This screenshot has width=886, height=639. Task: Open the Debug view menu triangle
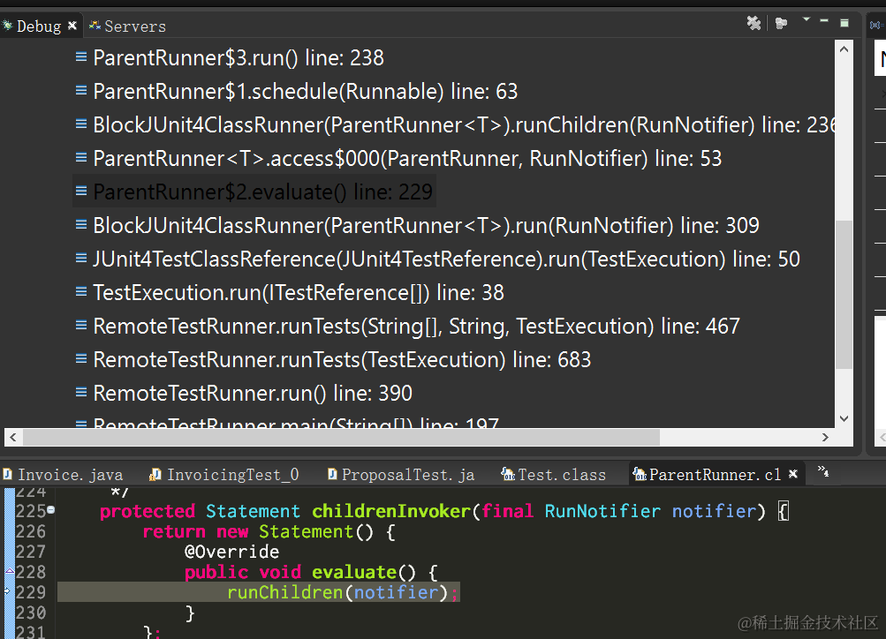(806, 19)
